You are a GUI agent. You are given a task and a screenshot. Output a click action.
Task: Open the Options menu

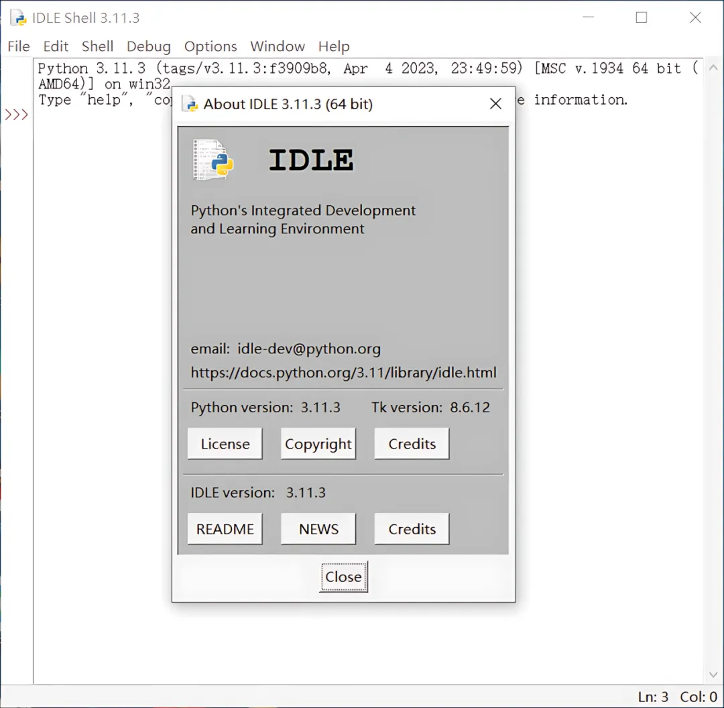pyautogui.click(x=210, y=47)
